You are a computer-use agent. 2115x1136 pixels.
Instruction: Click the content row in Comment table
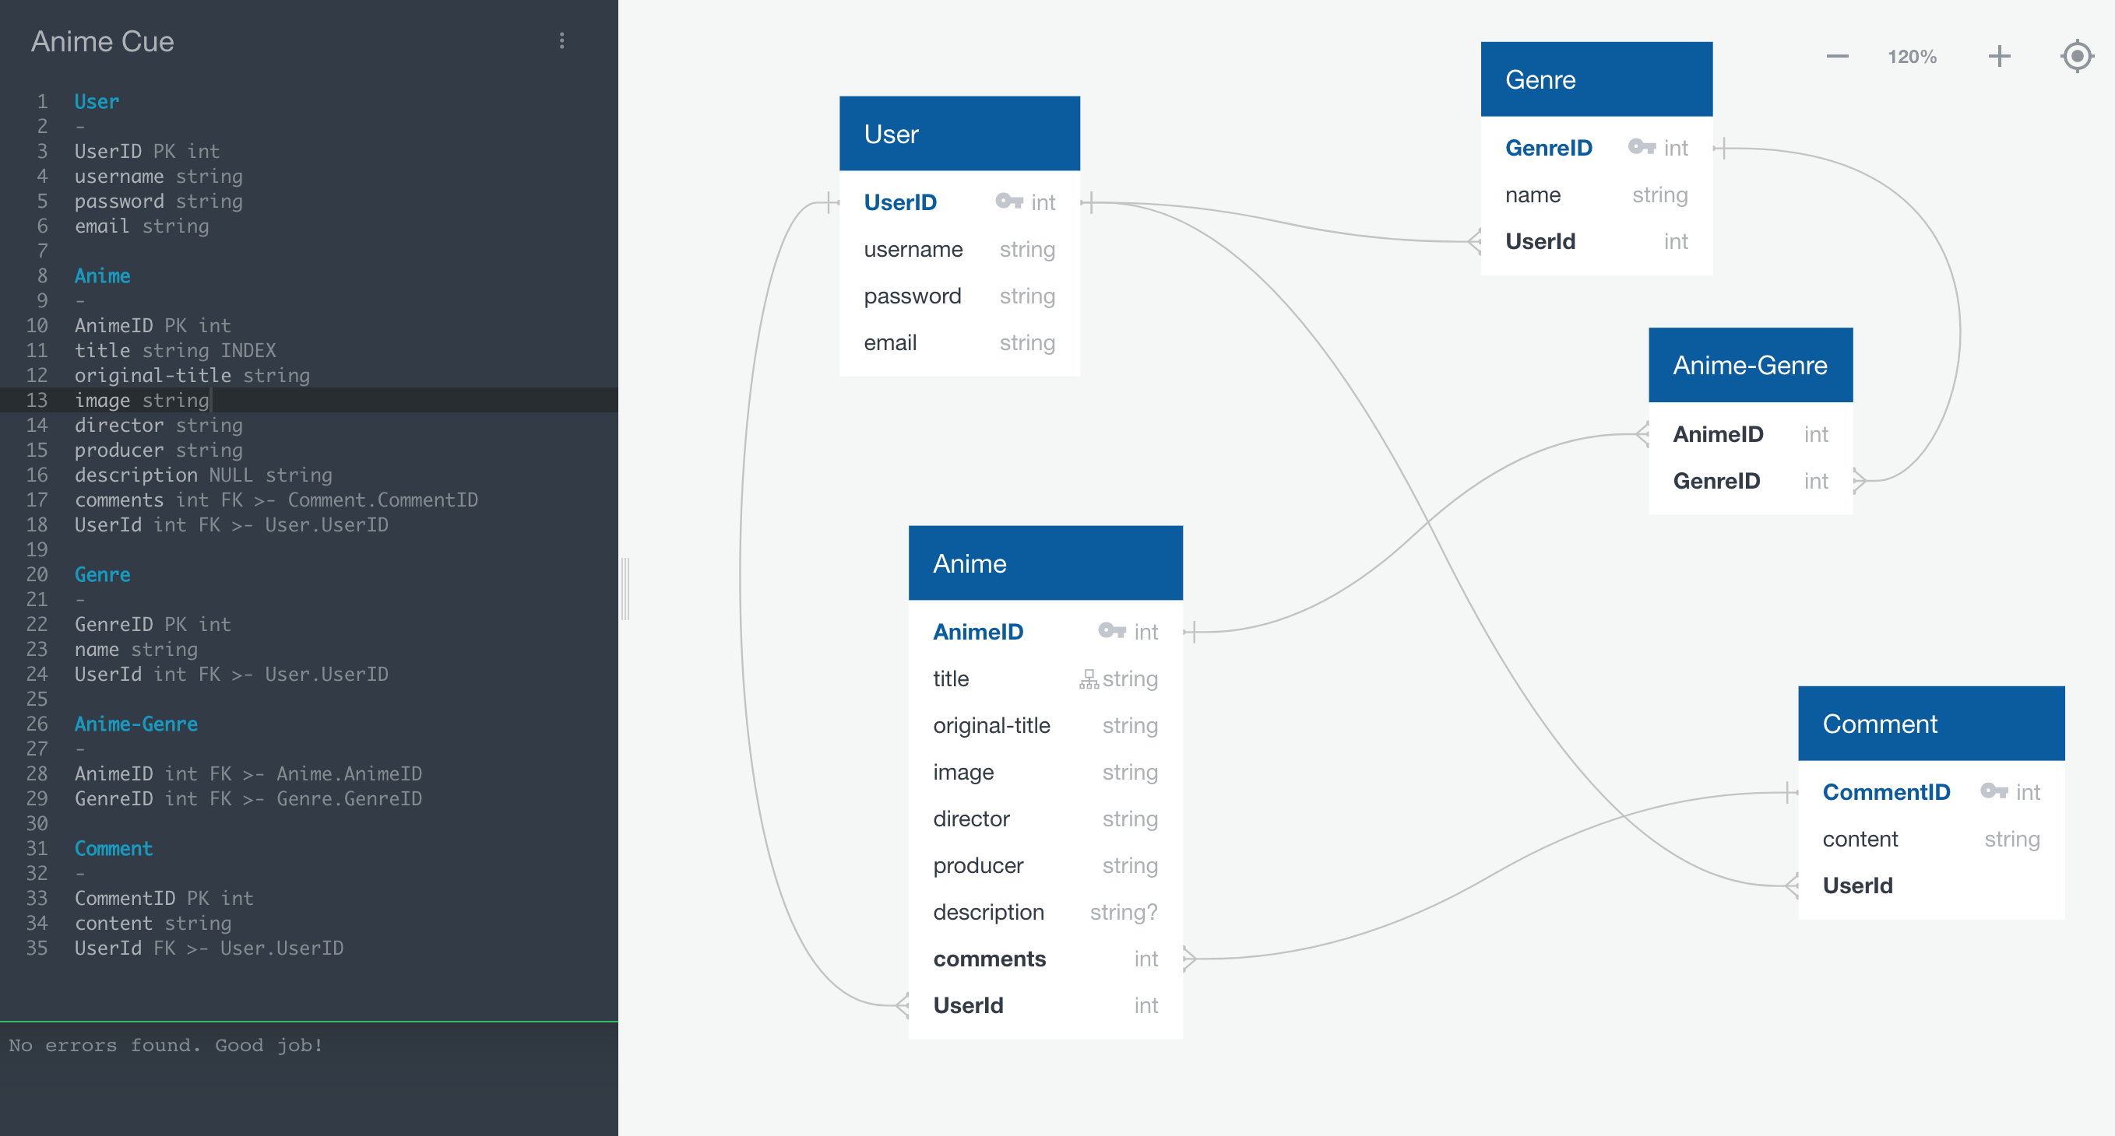pos(1930,839)
